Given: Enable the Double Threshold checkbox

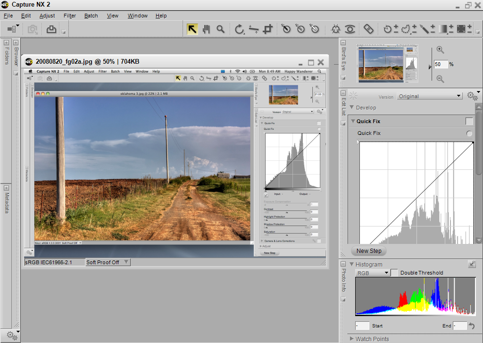Looking at the screenshot, I should [x=394, y=273].
